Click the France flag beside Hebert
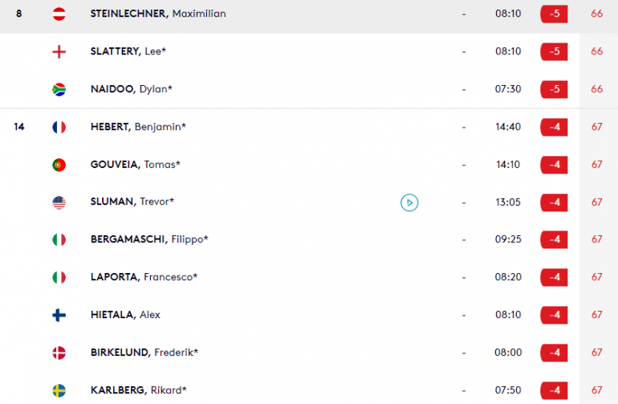This screenshot has height=404, width=618. point(59,127)
